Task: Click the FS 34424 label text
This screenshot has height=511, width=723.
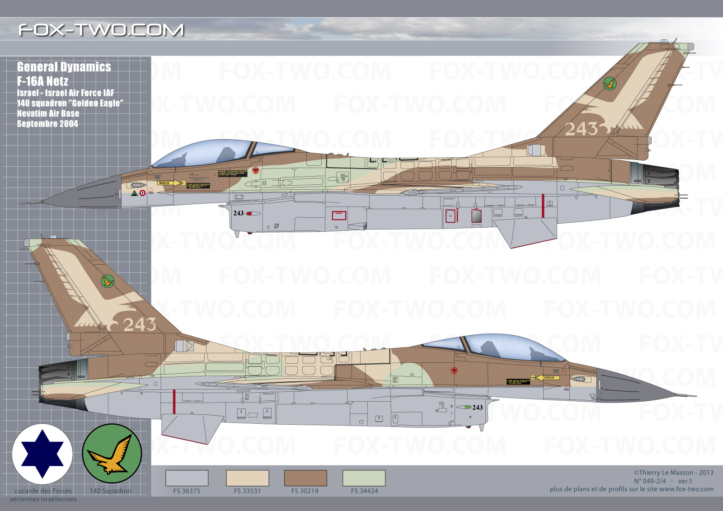Action: (x=365, y=491)
